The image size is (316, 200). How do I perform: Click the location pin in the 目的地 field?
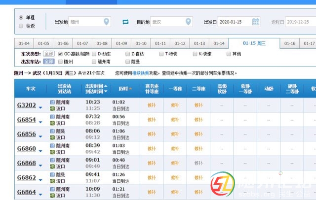(188, 22)
